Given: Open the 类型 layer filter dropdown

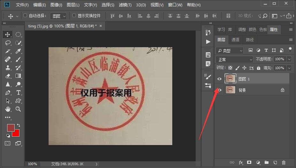Looking at the screenshot, I should coord(230,50).
